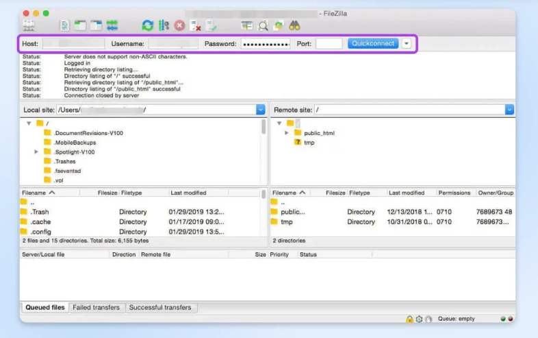
Task: Switch to the Queued files tab
Action: pos(45,307)
